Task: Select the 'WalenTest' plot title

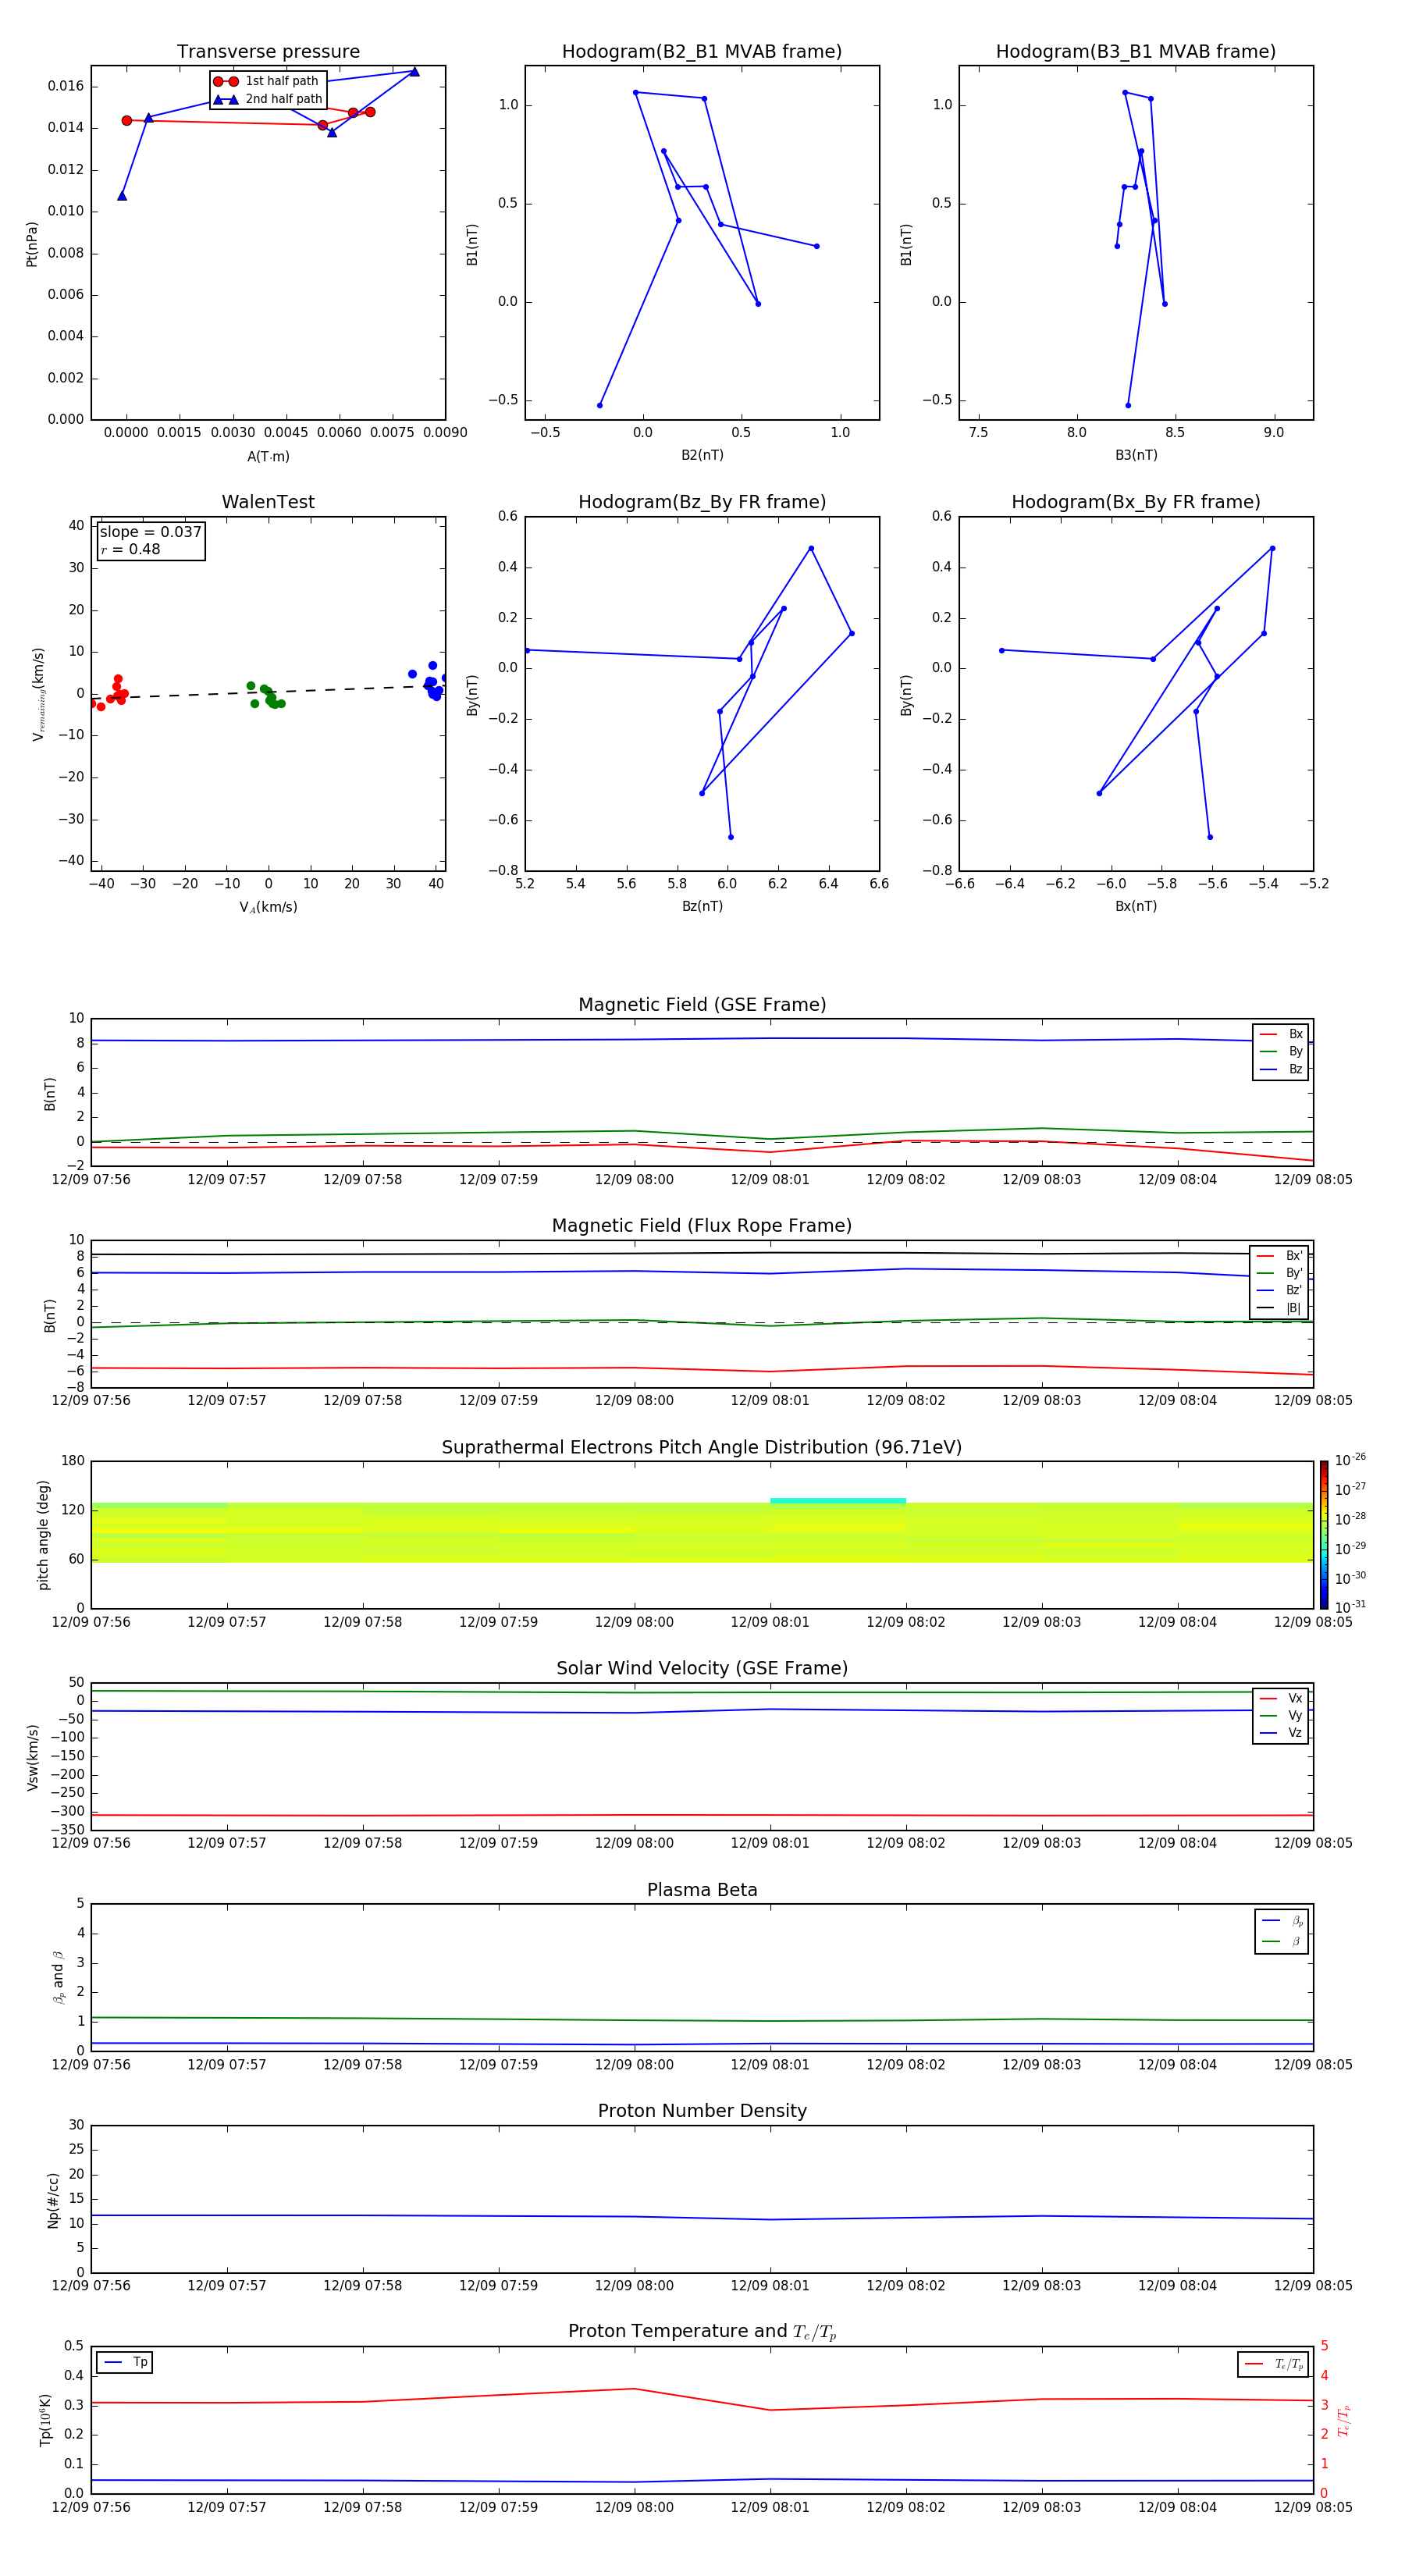Action: click(x=268, y=502)
